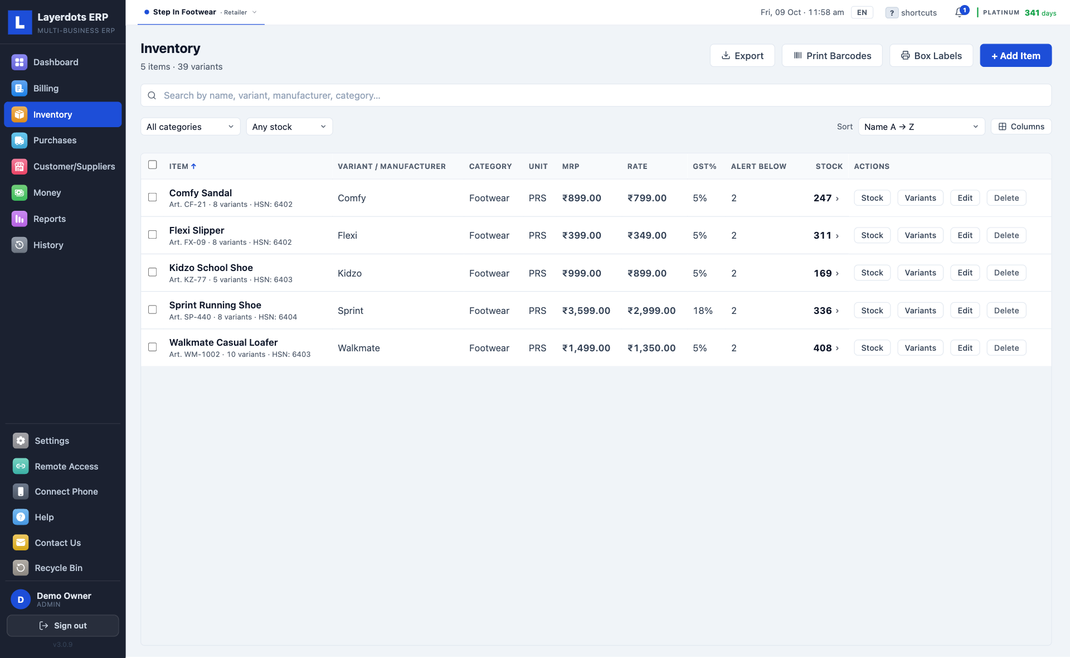Open the All categories dropdown

pyautogui.click(x=190, y=127)
